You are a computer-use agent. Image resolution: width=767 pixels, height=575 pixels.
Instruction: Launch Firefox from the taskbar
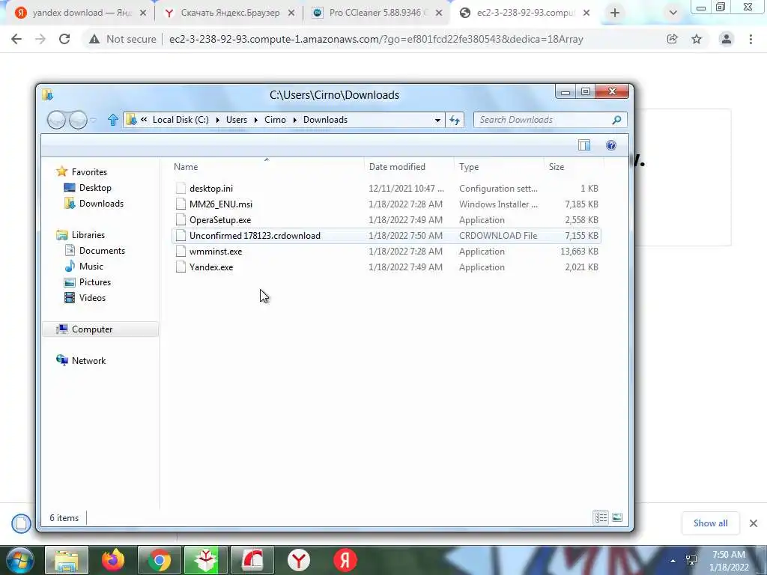(x=113, y=560)
